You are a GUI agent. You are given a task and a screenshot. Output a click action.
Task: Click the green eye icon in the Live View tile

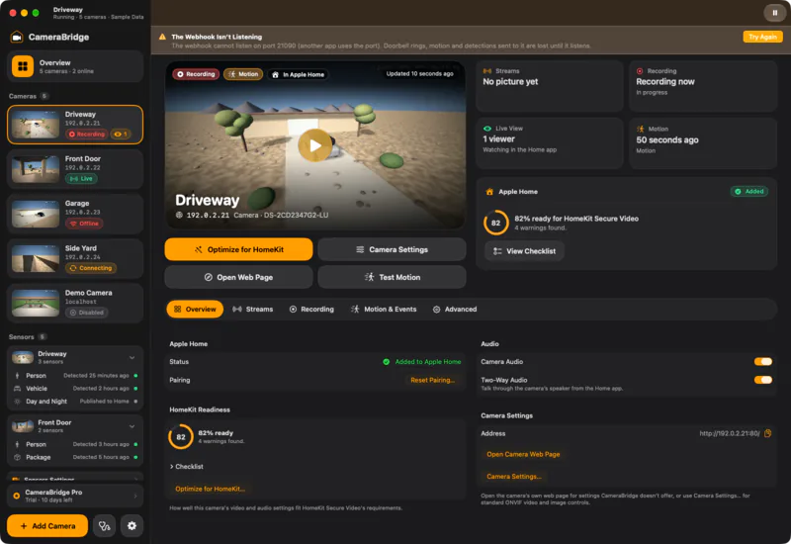[x=487, y=129]
